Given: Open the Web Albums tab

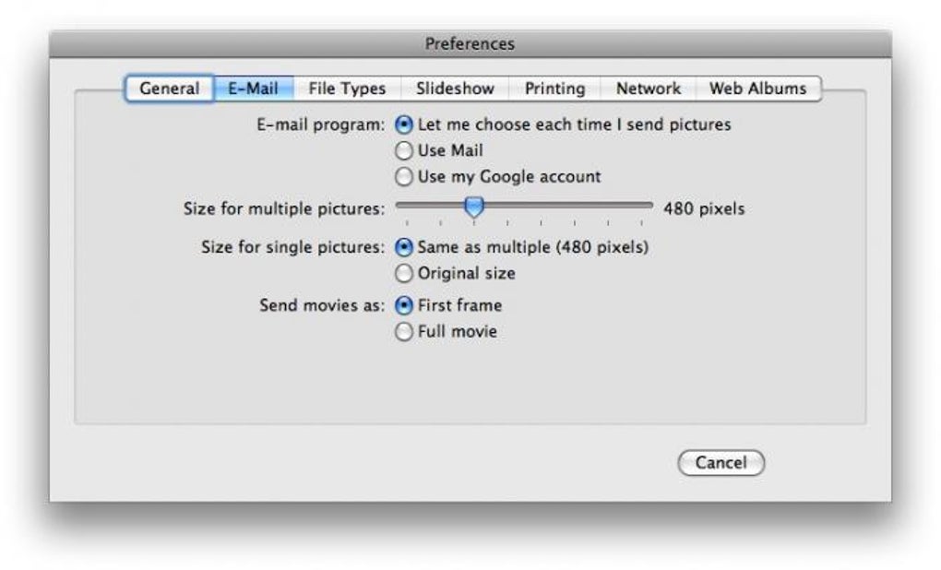Looking at the screenshot, I should click(x=758, y=89).
